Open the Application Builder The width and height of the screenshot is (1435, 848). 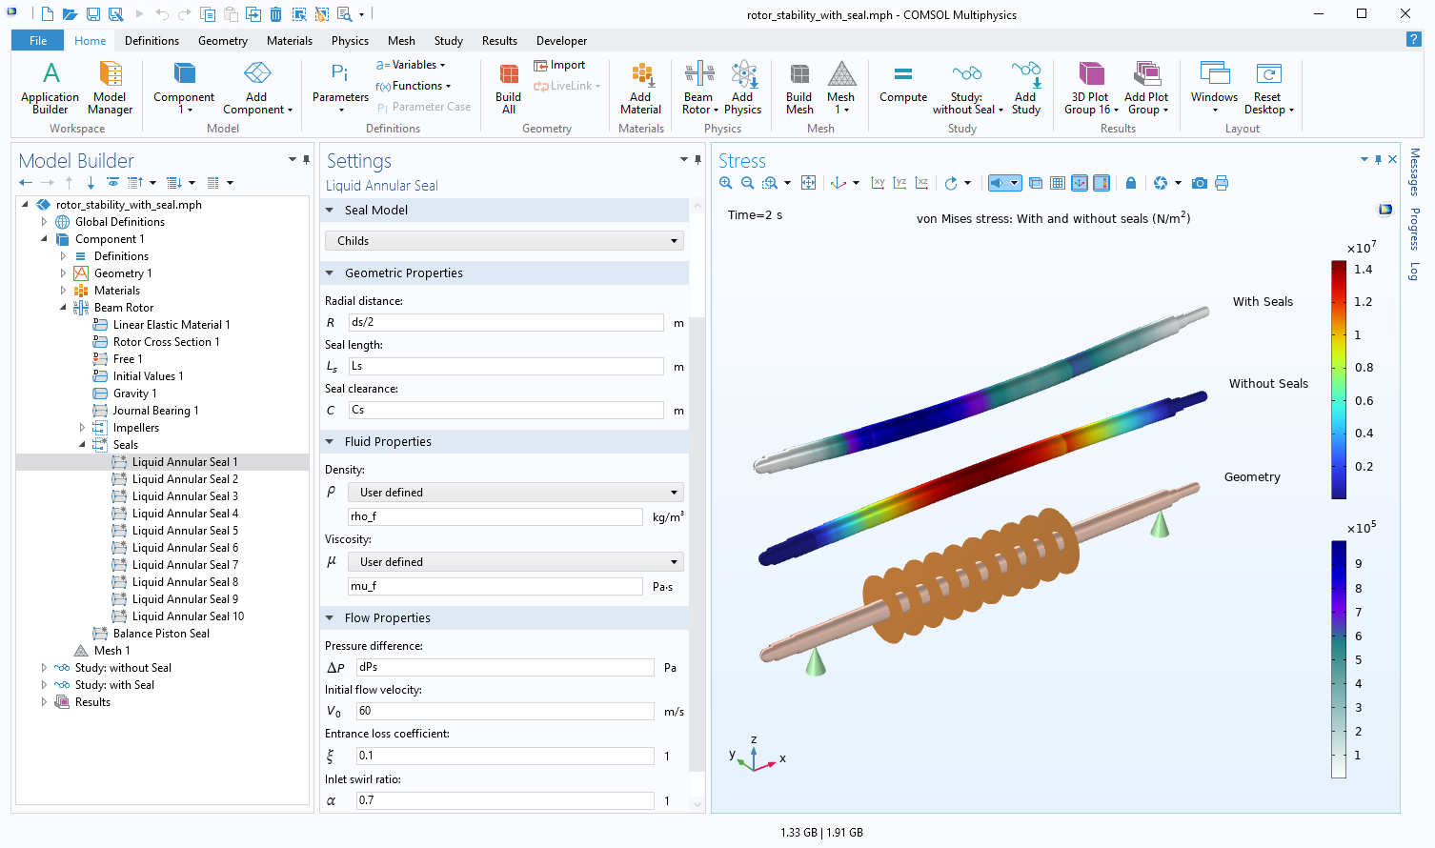tap(51, 88)
